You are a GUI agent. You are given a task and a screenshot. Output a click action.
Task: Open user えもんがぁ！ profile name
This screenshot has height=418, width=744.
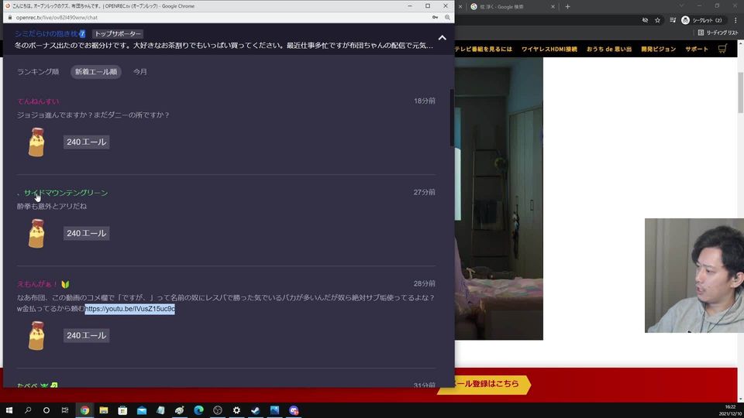click(37, 284)
